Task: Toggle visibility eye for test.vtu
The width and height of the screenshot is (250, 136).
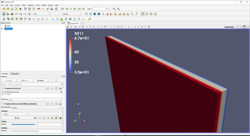Action: (2, 29)
